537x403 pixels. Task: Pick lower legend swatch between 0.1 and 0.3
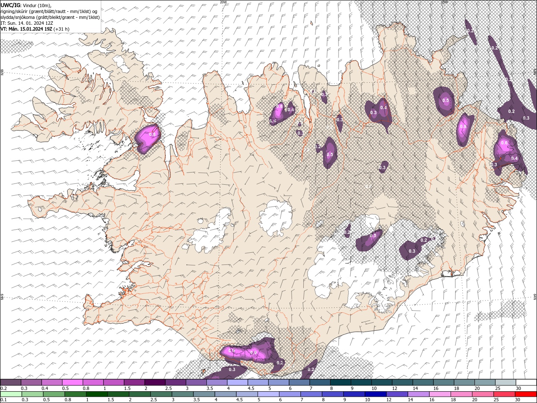[10, 394]
